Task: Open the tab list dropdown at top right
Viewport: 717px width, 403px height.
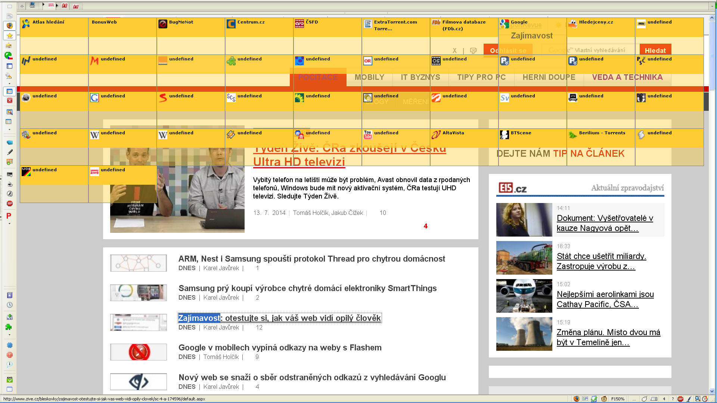Action: (x=712, y=6)
